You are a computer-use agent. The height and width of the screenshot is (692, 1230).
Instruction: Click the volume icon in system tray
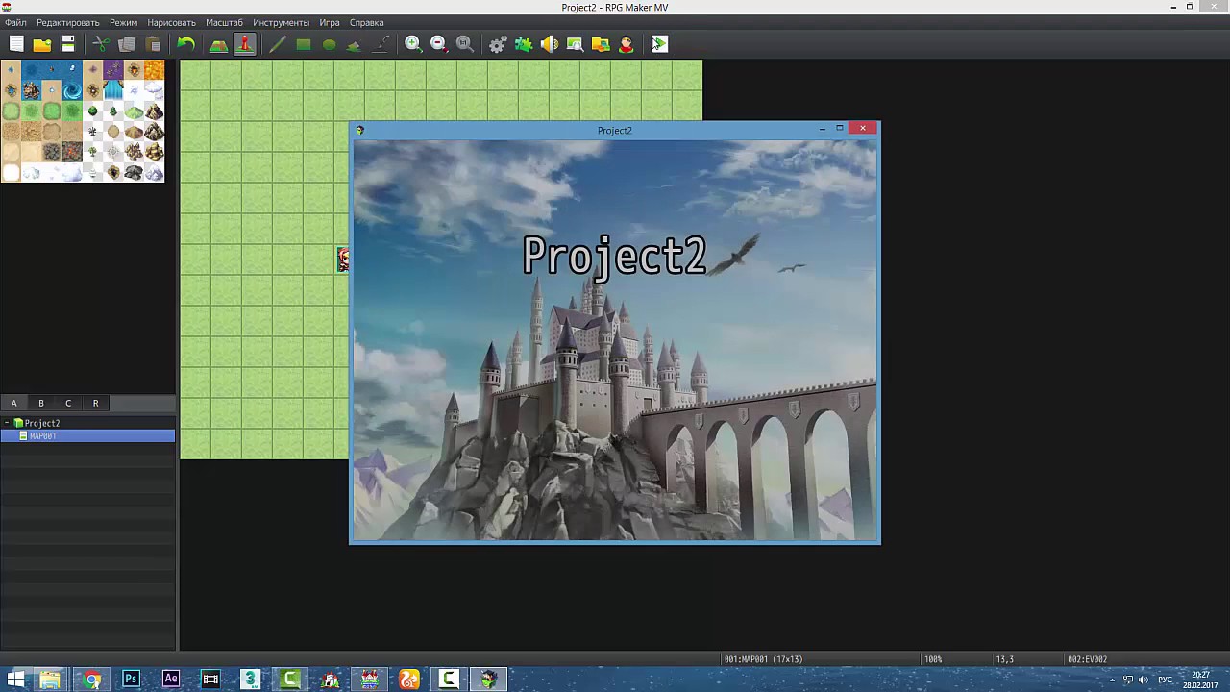point(1144,680)
